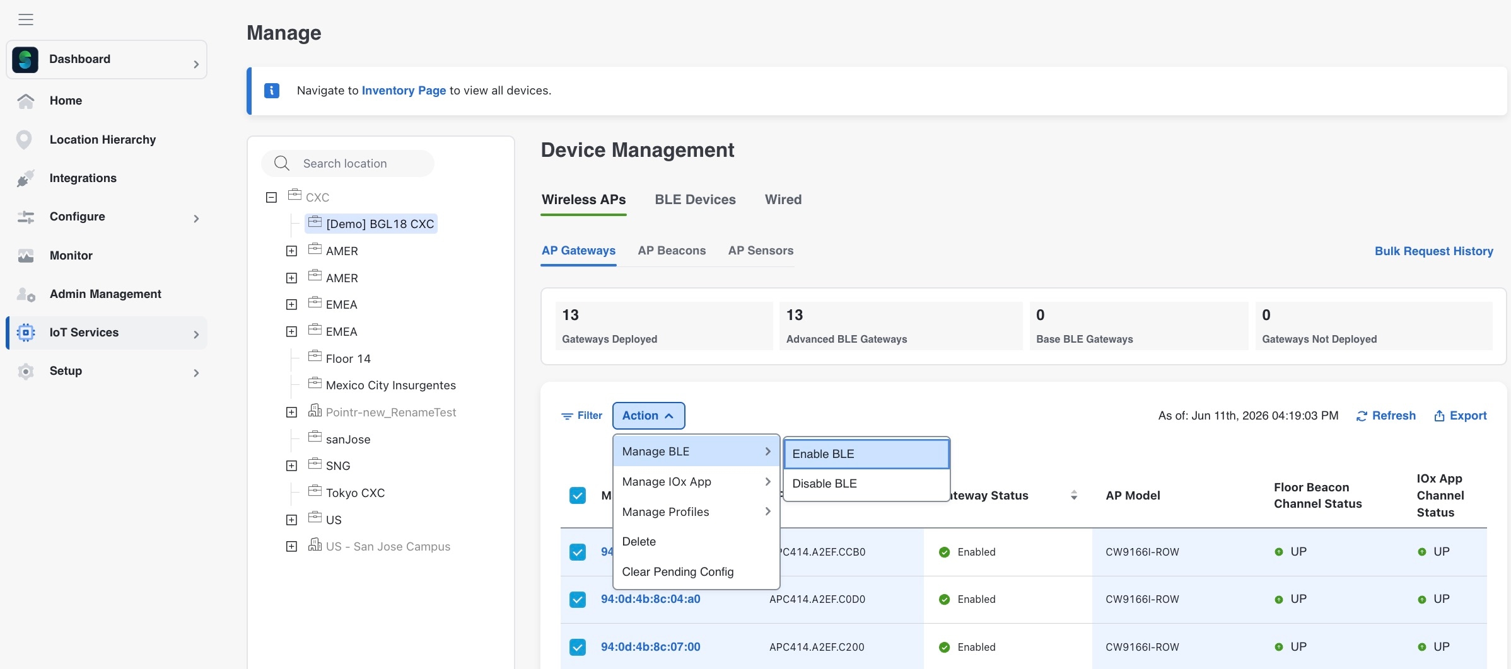Select Disable BLE from submenu

click(866, 484)
